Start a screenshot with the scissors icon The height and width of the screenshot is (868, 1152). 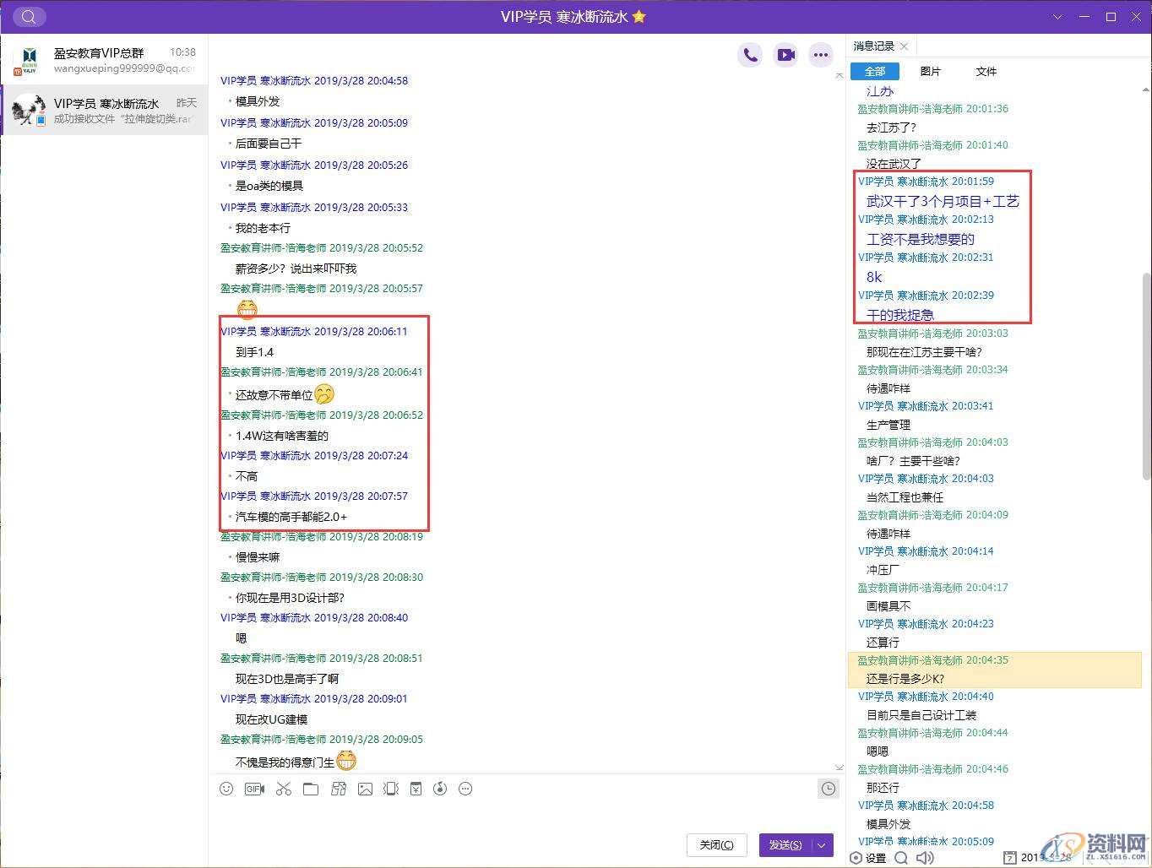click(x=283, y=789)
